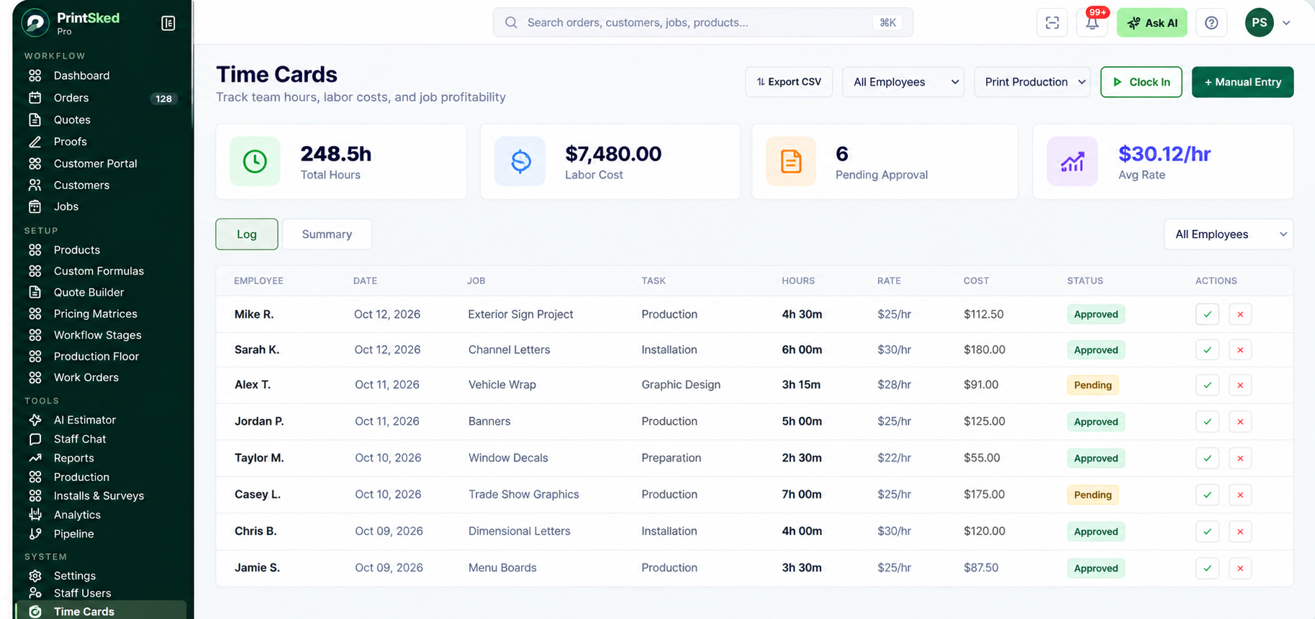Click Pending status badge for Casey L.

[1093, 495]
